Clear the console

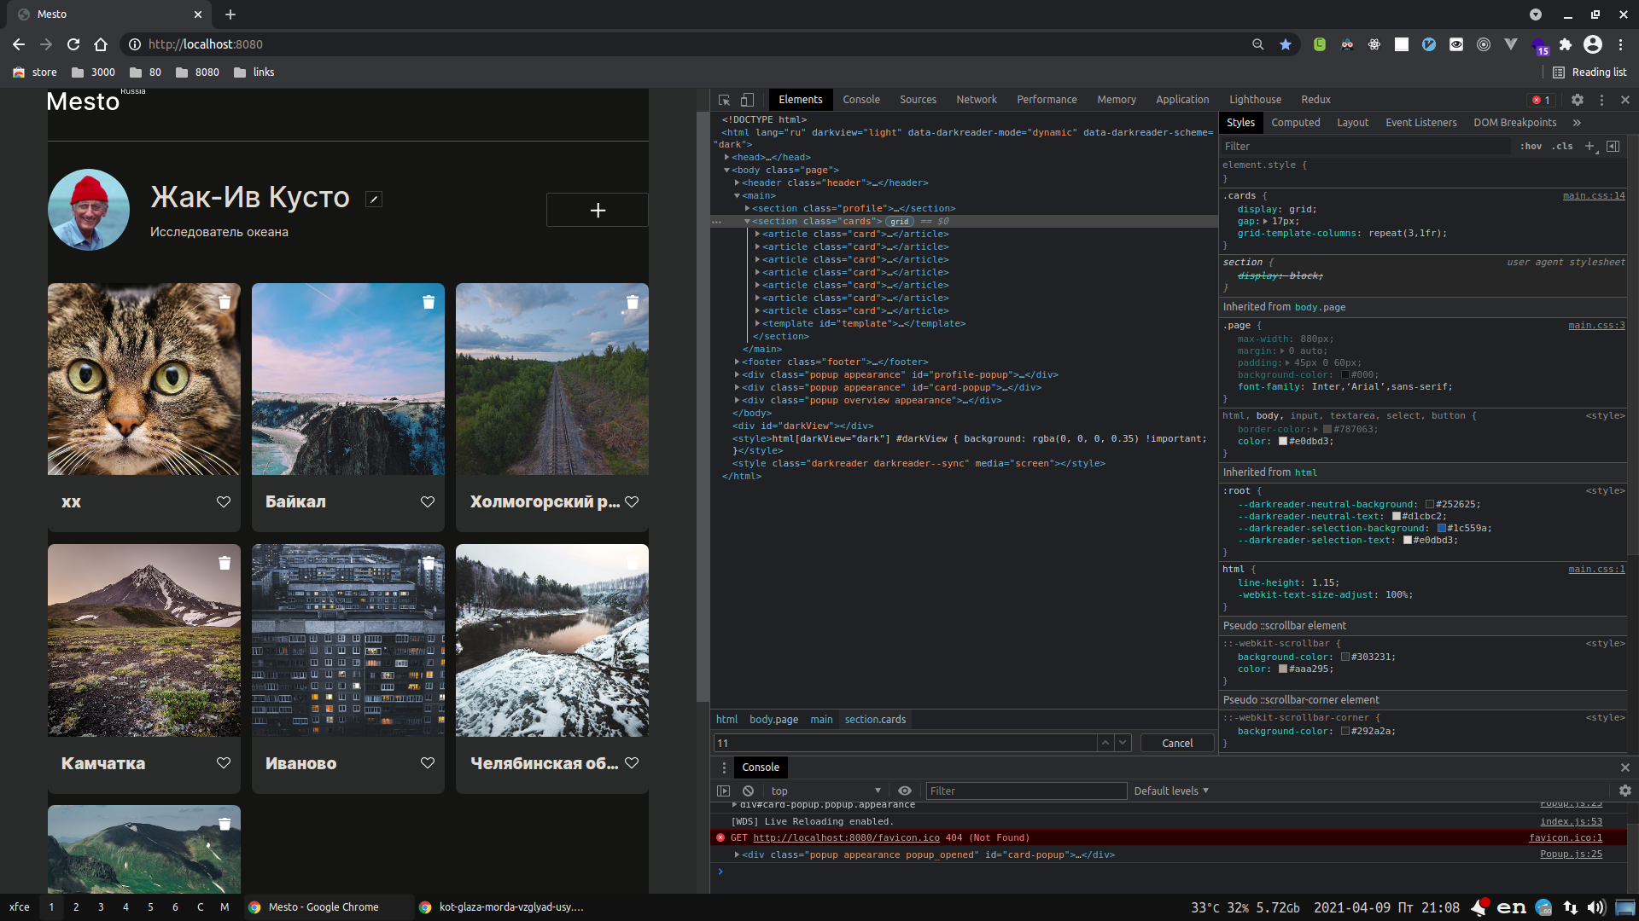(748, 791)
